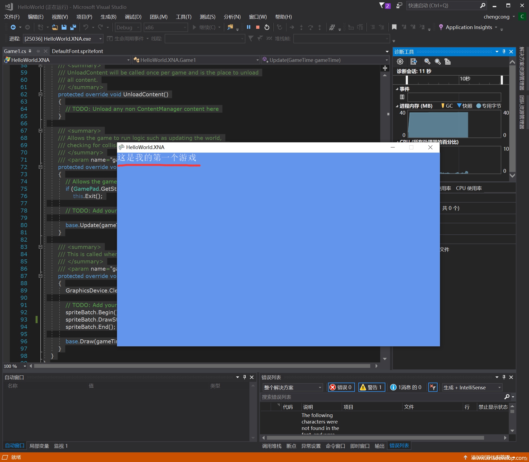Collapse the UnloadContent method region
The height and width of the screenshot is (462, 529).
pyautogui.click(x=40, y=94)
